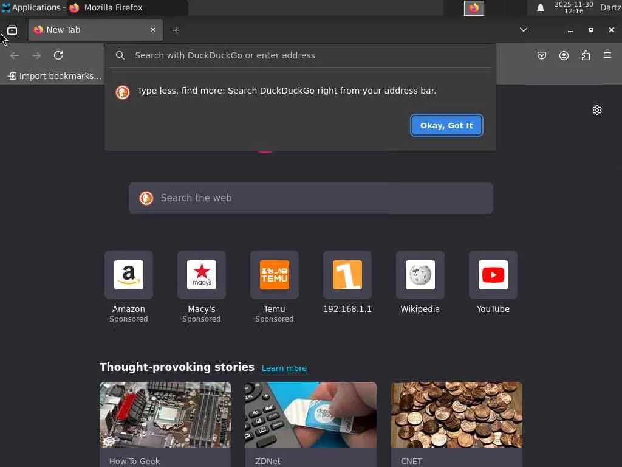The height and width of the screenshot is (467, 622).
Task: Open the Macy's shortcut tile
Action: pyautogui.click(x=202, y=275)
